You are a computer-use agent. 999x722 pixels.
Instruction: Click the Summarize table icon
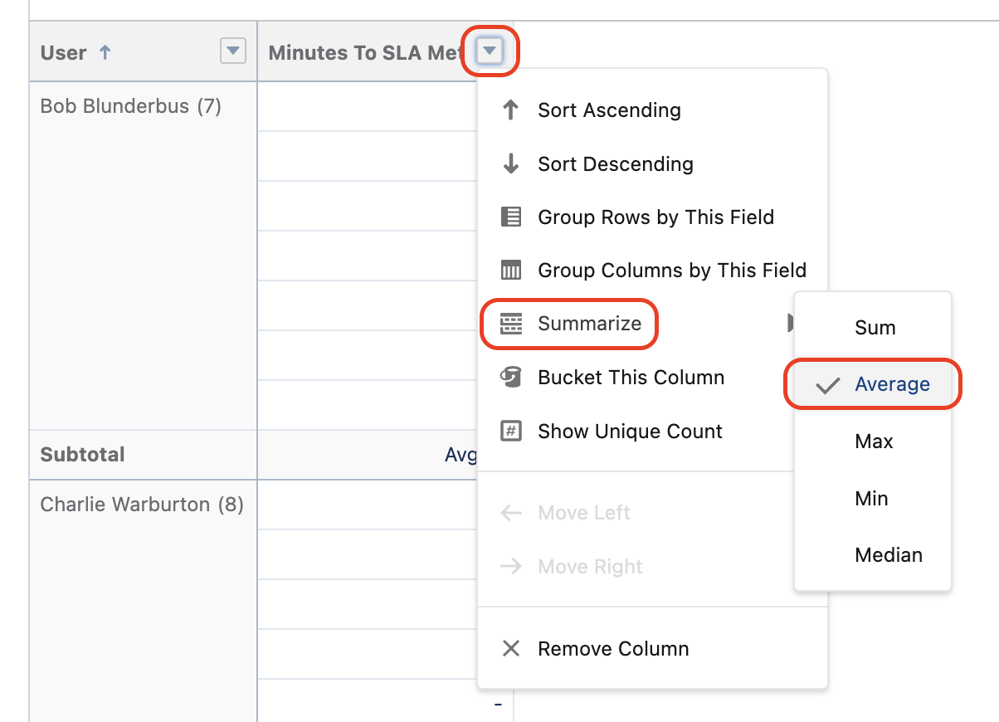coord(511,324)
